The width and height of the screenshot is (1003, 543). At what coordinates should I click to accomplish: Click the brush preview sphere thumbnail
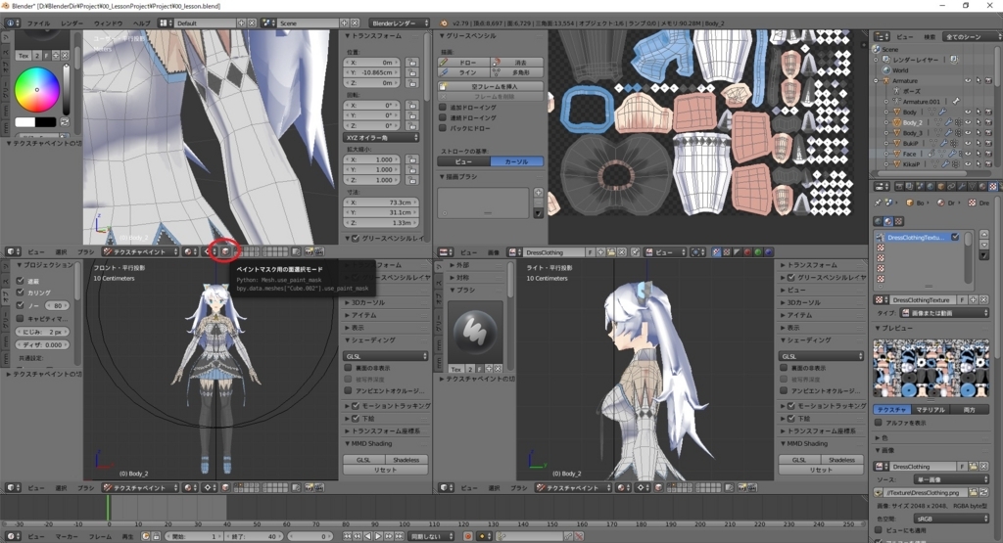(475, 331)
